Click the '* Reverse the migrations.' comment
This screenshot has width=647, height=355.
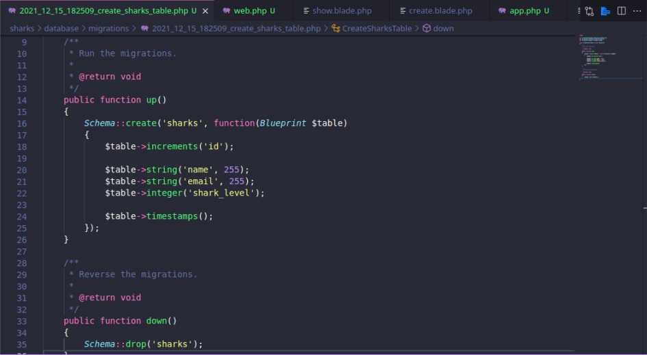coord(133,274)
